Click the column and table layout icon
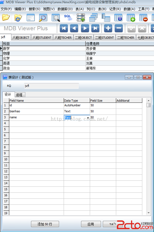Viewport: 154px width, 232px height. click(106, 17)
